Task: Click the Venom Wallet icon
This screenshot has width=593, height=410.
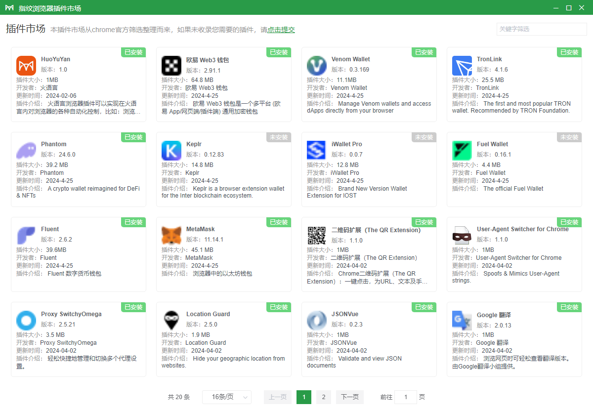Action: [x=317, y=66]
